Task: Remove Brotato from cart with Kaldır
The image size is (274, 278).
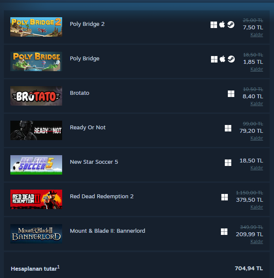Action: [257, 103]
